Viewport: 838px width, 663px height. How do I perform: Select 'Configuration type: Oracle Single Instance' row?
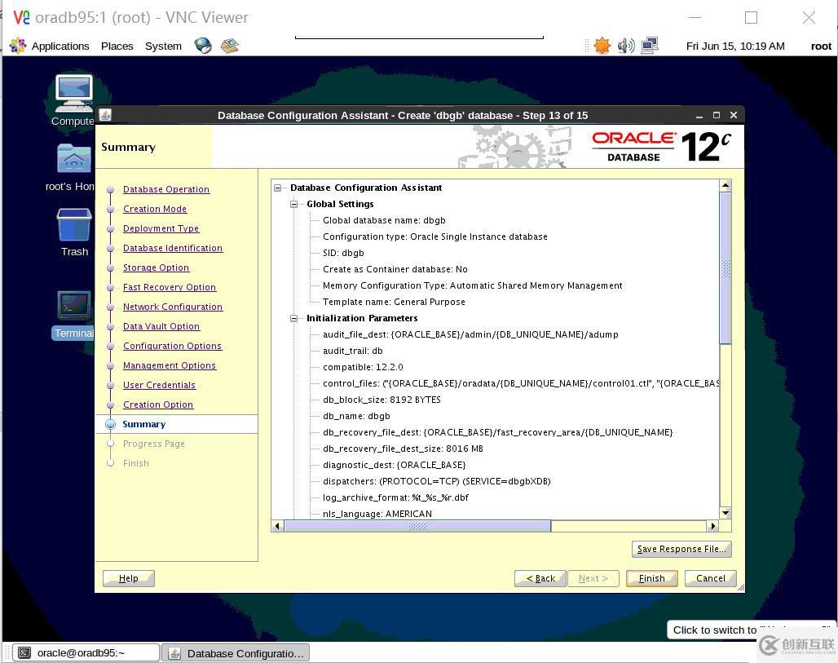click(435, 236)
